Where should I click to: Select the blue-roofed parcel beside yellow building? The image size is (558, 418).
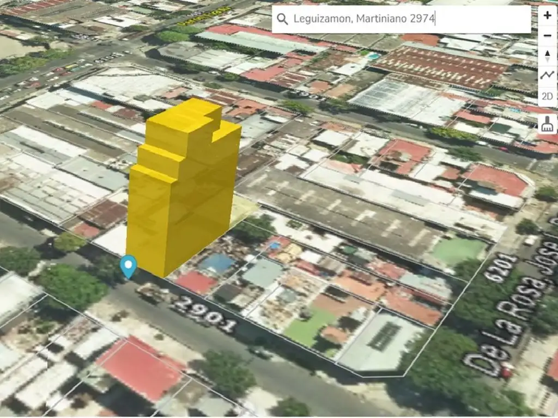coord(218,263)
